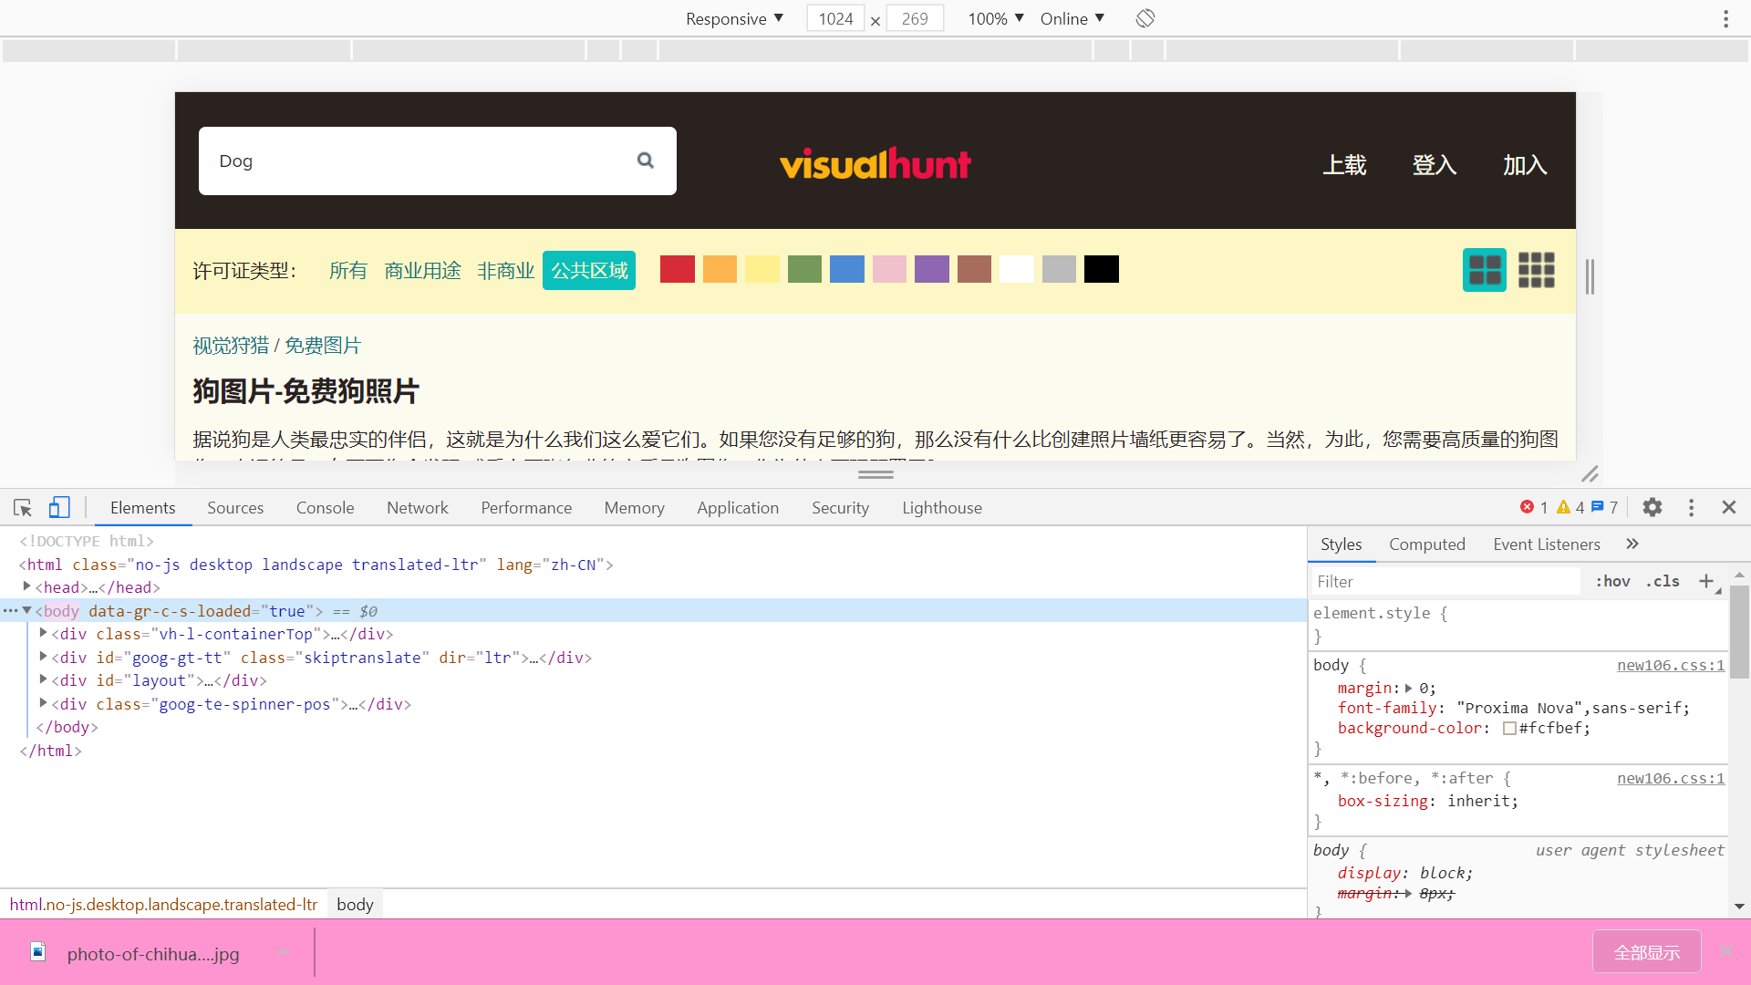Click the device toolbar orientation icon
Image resolution: width=1751 pixels, height=985 pixels.
click(1144, 18)
